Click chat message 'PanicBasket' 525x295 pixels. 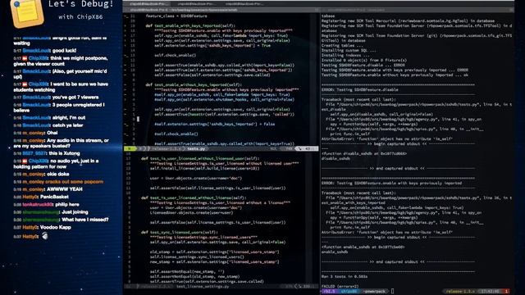pyautogui.click(x=54, y=197)
